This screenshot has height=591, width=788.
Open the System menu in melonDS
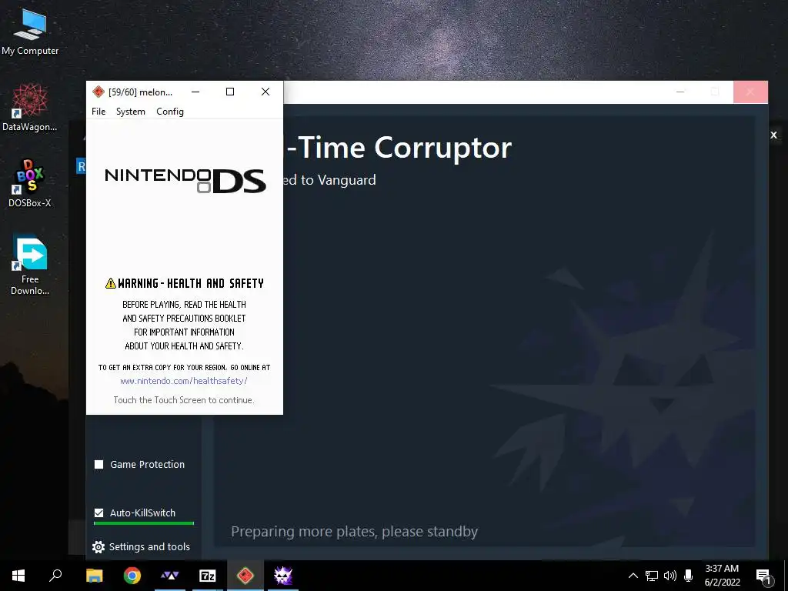pos(131,111)
